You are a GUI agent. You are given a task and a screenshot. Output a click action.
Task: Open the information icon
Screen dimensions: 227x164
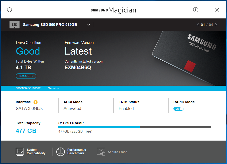[195, 10]
